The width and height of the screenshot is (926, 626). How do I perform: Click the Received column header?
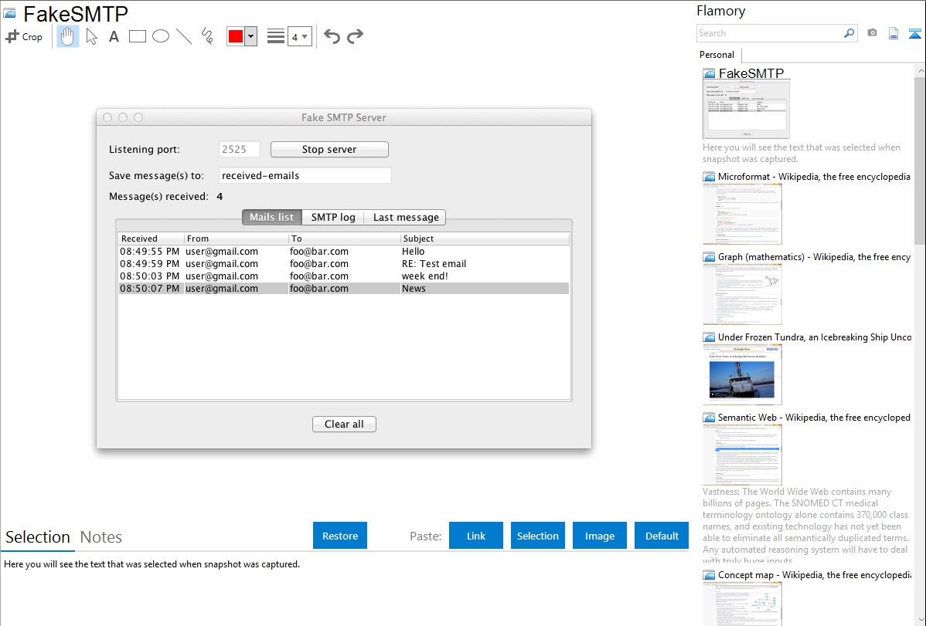click(151, 239)
